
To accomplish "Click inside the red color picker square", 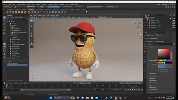I will click(x=164, y=54).
